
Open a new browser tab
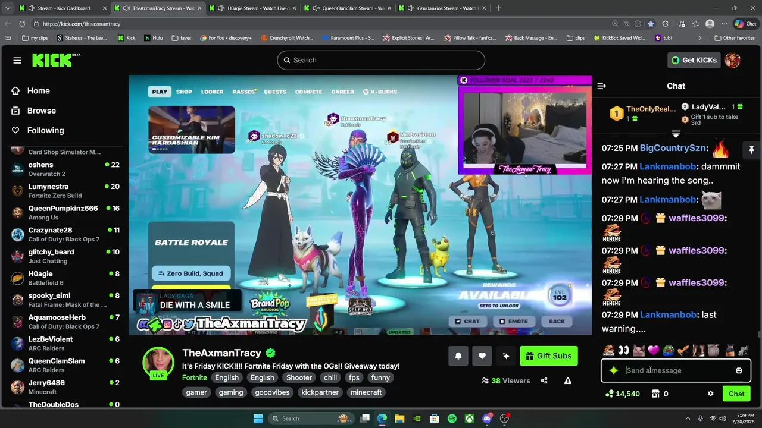pos(498,8)
